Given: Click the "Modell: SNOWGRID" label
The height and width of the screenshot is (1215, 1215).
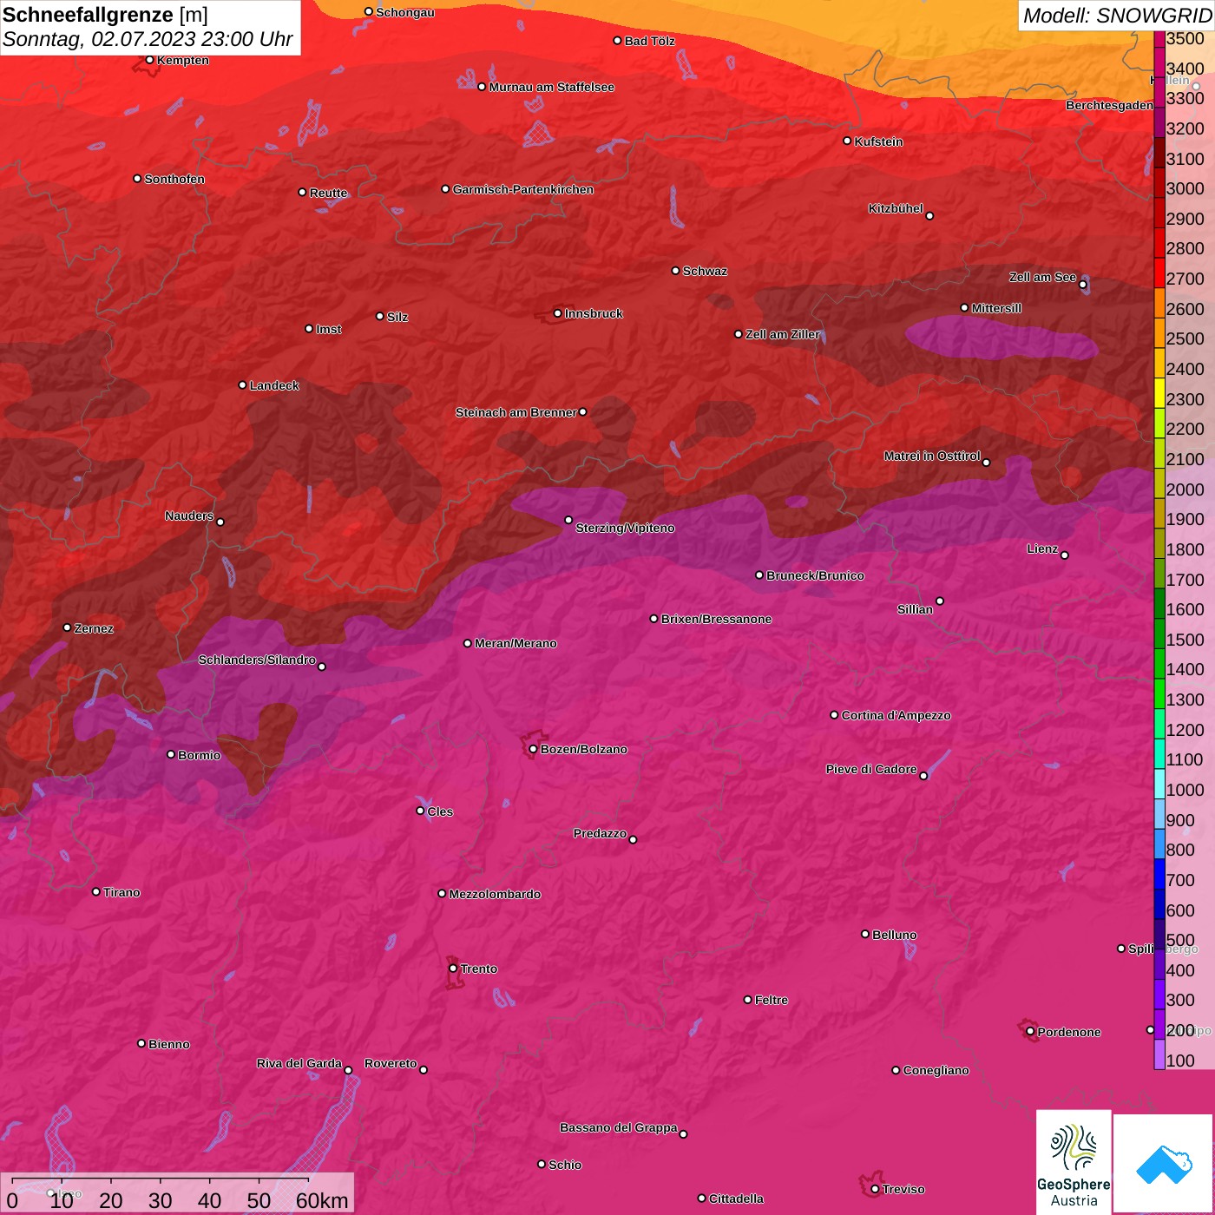Looking at the screenshot, I should click(1117, 15).
